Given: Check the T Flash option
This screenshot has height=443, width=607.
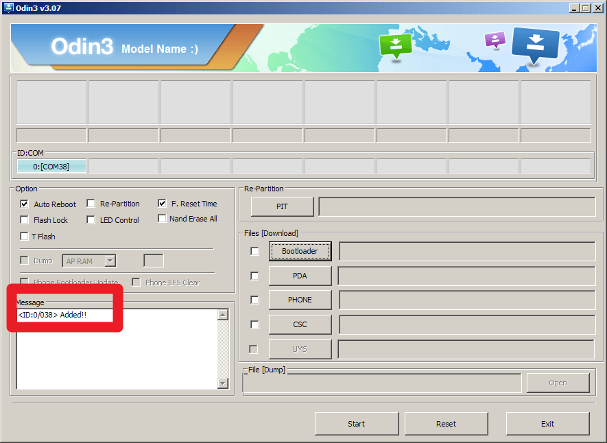Looking at the screenshot, I should (24, 236).
